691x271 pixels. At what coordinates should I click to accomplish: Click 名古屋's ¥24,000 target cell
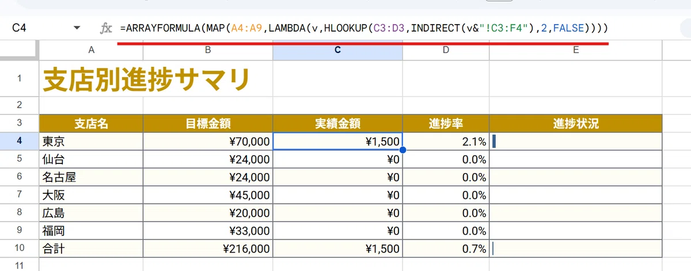pyautogui.click(x=208, y=177)
